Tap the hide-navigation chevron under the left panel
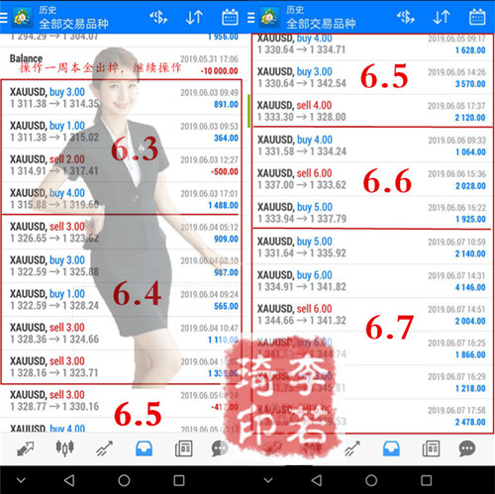The image size is (495, 494). click(x=21, y=480)
